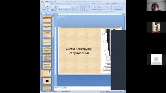Switch to the Показ слайдов ribbon tab
This screenshot has width=166, height=93.
[73, 4]
